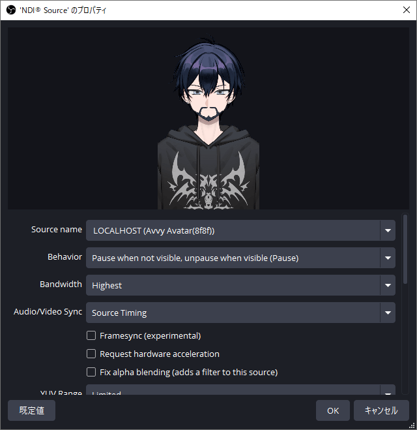The height and width of the screenshot is (430, 417).
Task: Click the Bandwidth dropdown arrow icon
Action: tap(388, 285)
